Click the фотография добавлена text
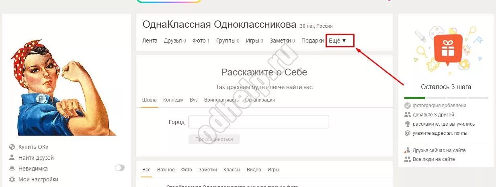Image resolution: width=496 pixels, height=187 pixels. click(x=440, y=106)
